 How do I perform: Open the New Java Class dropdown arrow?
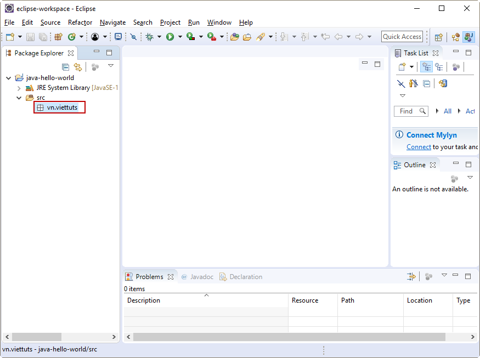[81, 37]
